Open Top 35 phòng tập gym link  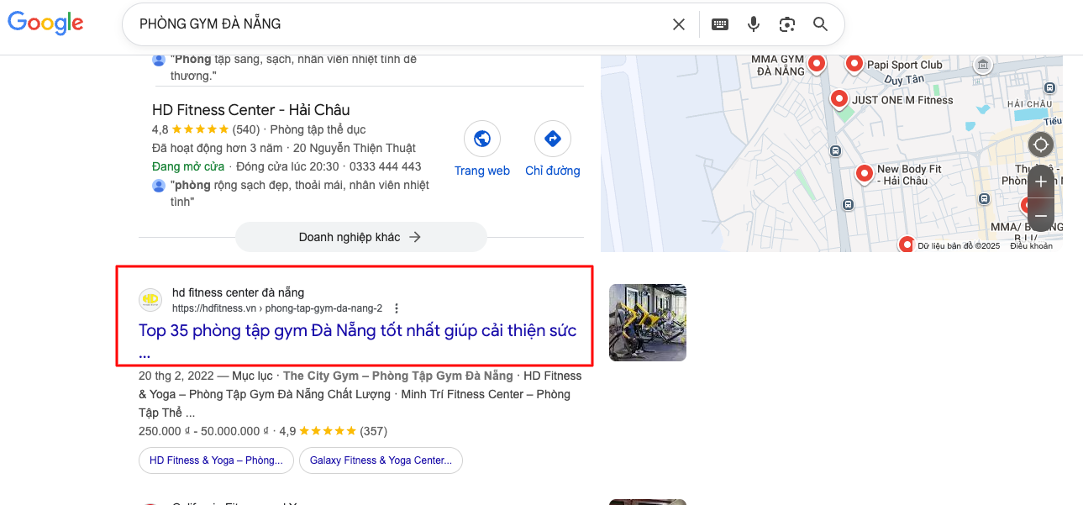358,340
